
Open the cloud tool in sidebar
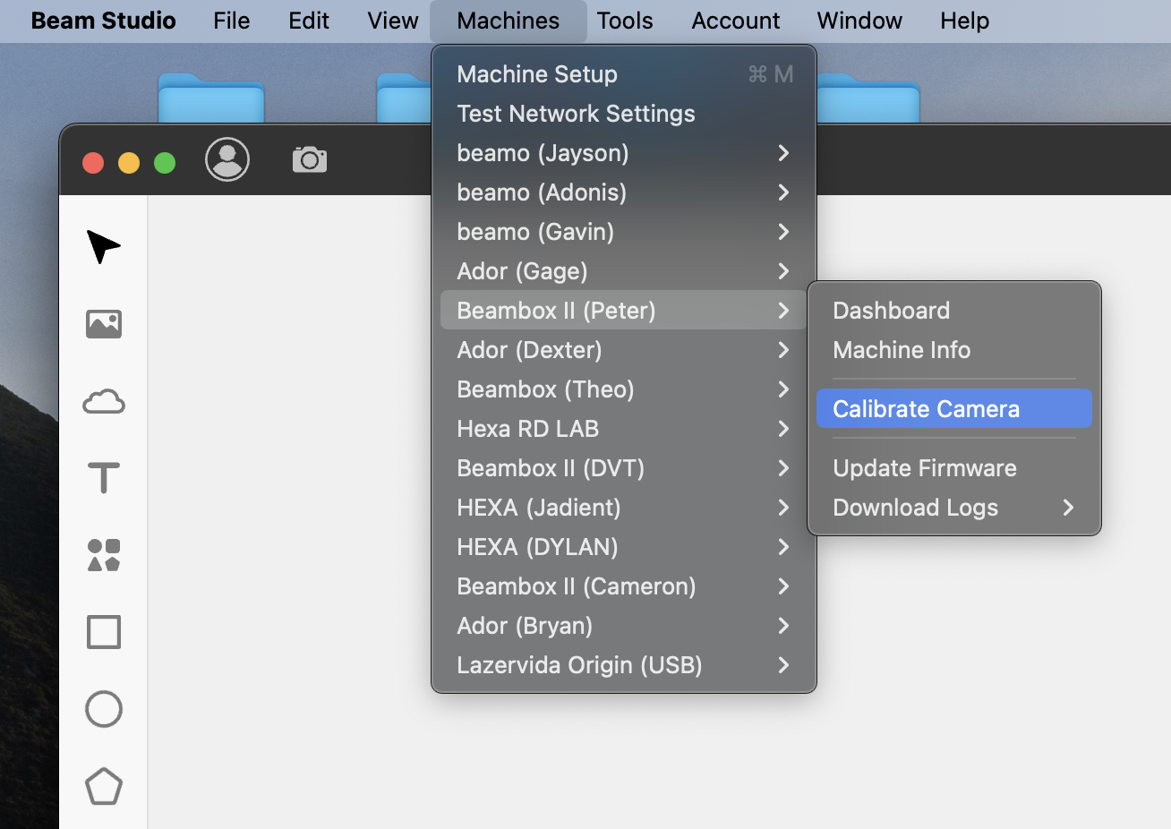click(x=104, y=402)
